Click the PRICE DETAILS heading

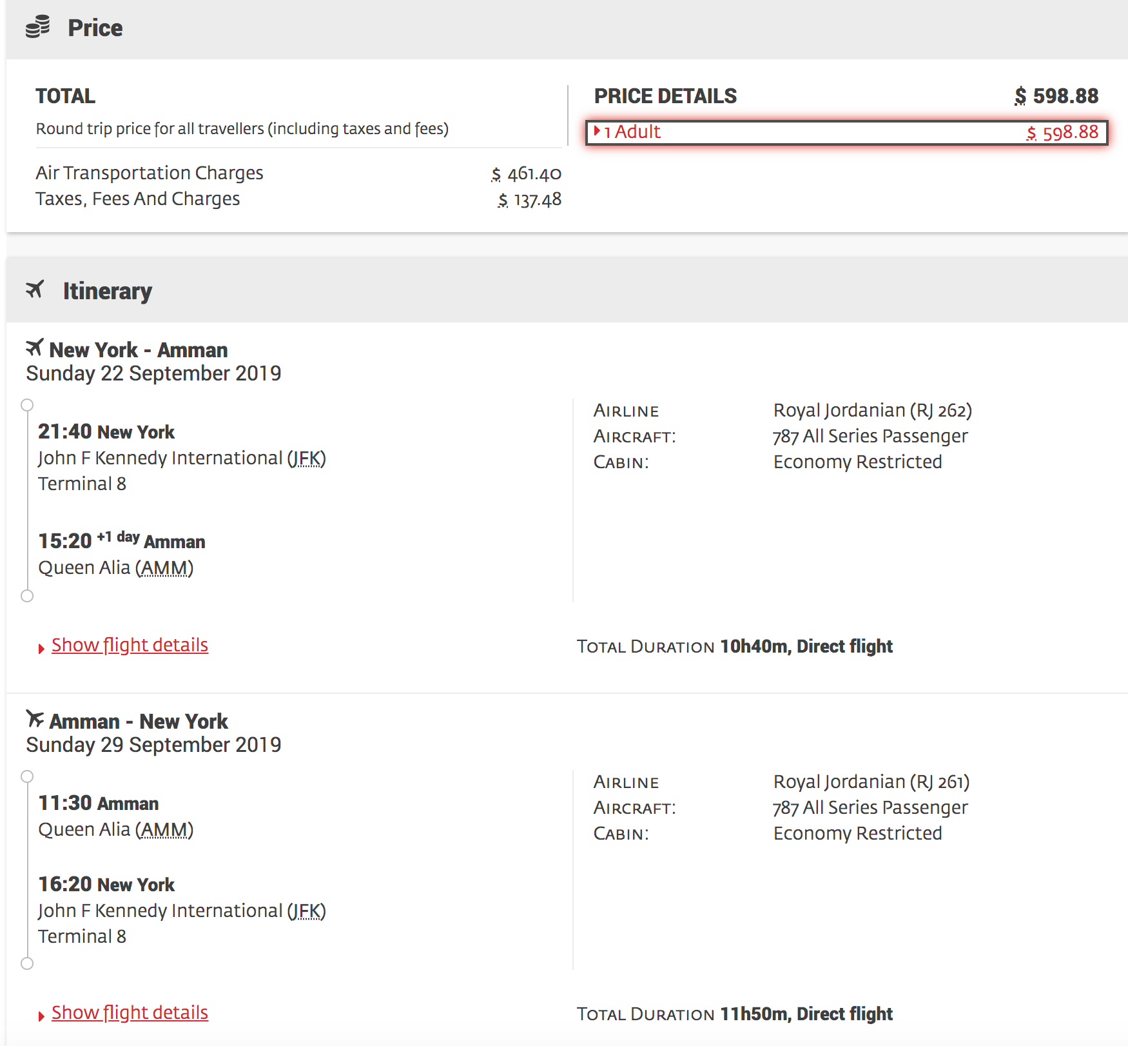(x=665, y=96)
